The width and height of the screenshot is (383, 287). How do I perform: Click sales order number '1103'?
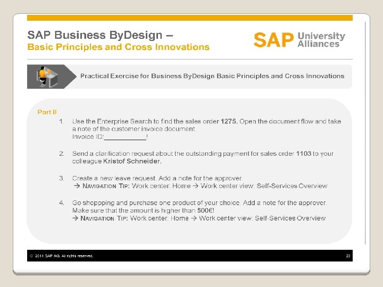[304, 154]
